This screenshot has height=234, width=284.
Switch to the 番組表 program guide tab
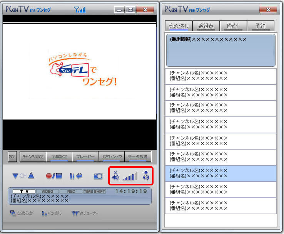[x=206, y=26]
